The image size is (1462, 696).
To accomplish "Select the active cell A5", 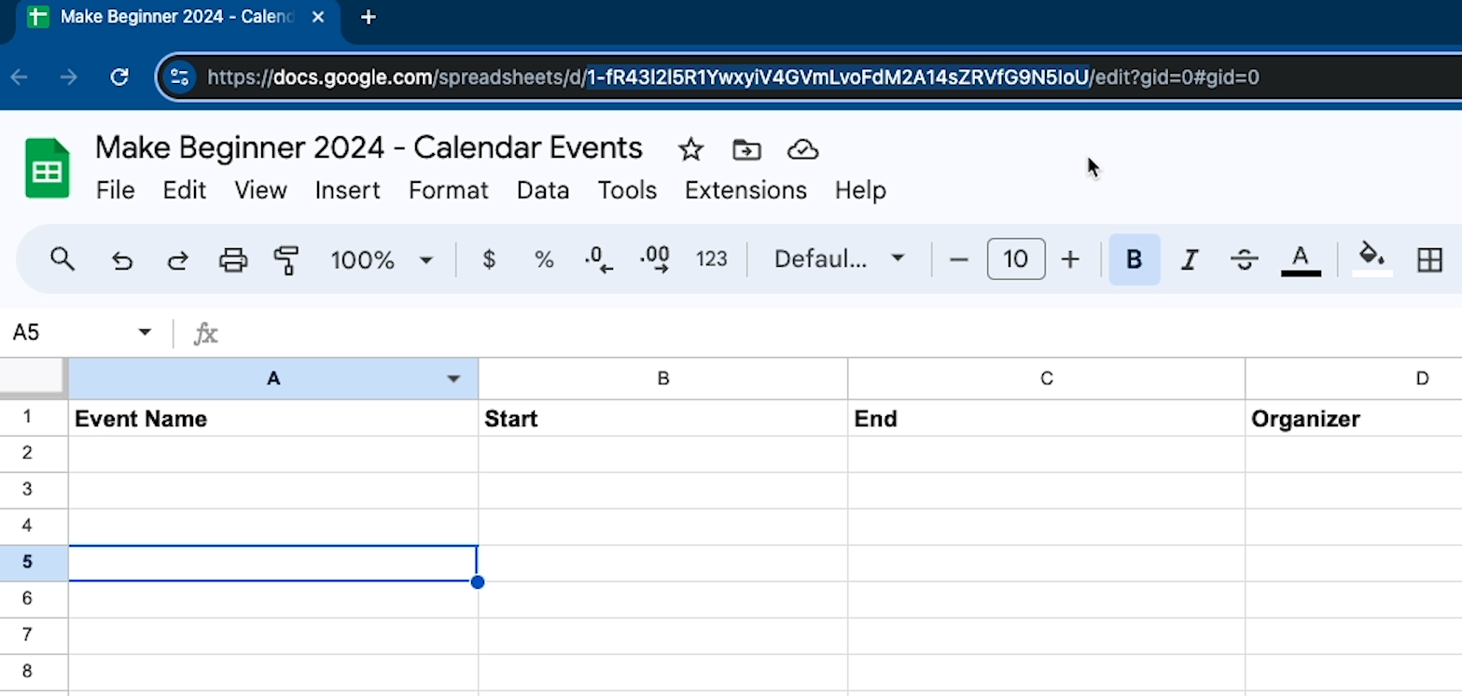I will point(273,563).
